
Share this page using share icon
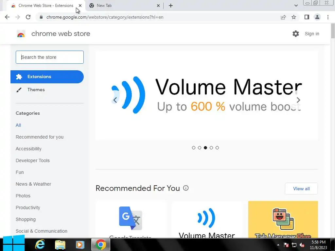coord(283,17)
